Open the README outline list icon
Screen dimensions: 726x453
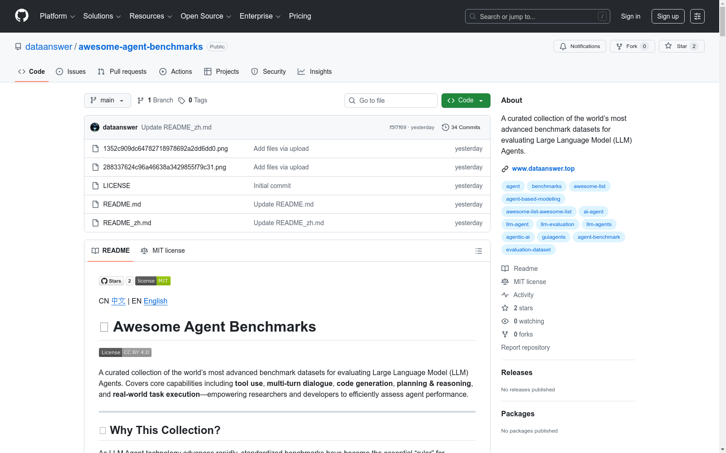(x=478, y=251)
